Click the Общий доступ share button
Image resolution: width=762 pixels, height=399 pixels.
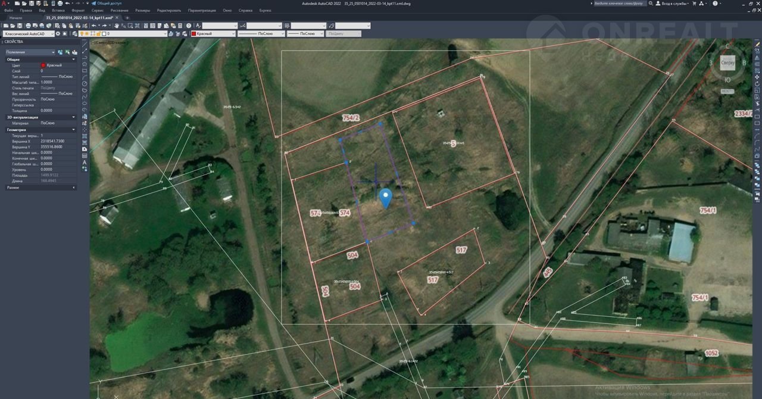107,3
